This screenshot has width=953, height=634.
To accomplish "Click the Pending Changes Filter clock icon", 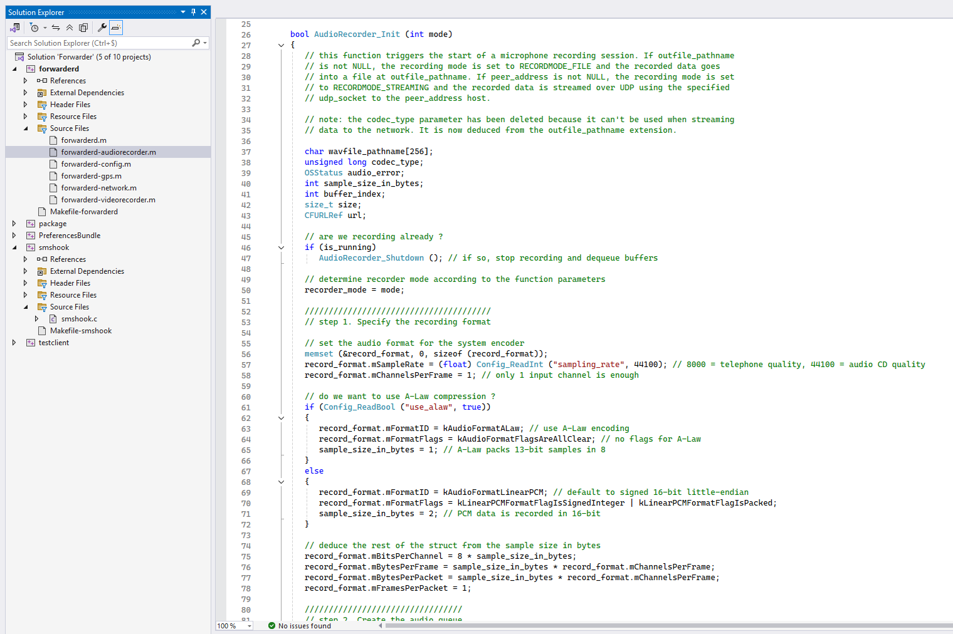I will point(34,28).
